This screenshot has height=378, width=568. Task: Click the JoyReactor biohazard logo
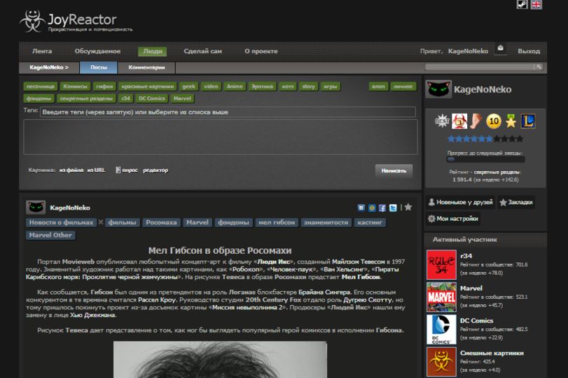coord(33,20)
